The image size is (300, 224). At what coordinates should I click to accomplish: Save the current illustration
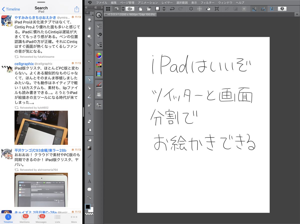click(157, 9)
